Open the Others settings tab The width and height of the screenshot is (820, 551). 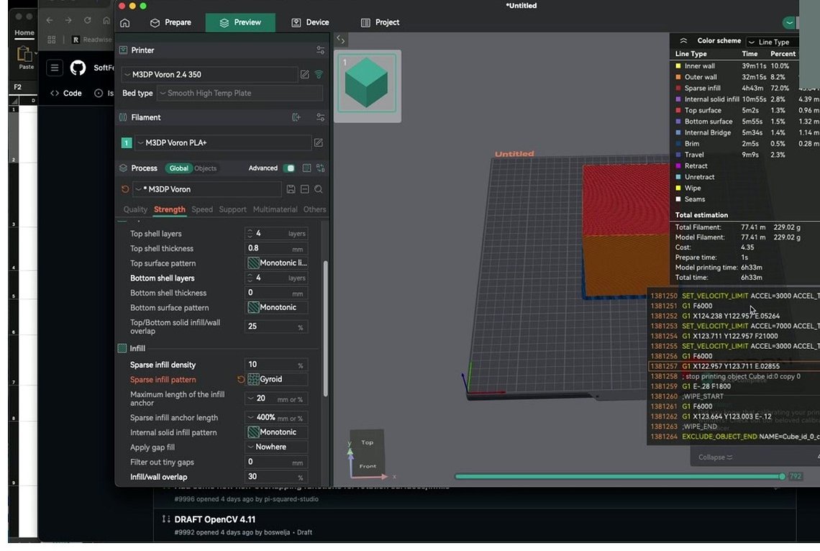point(314,209)
